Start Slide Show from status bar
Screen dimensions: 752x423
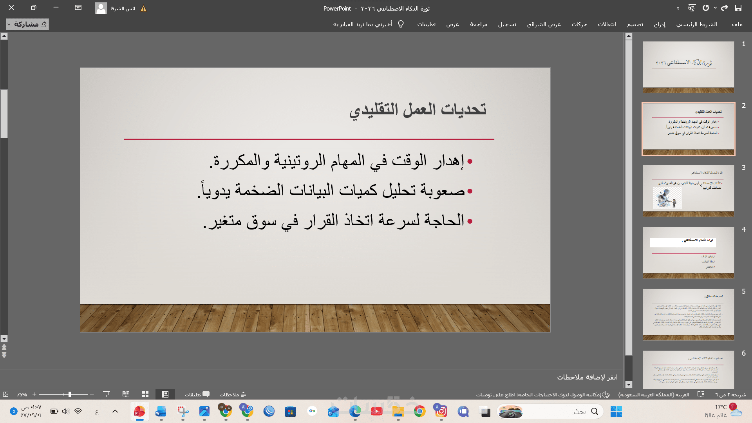(106, 394)
